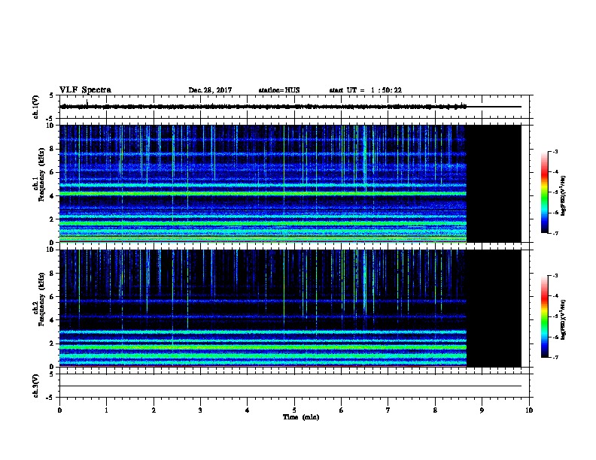Click time axis tick label 9
This screenshot has height=460, width=596.
point(482,410)
